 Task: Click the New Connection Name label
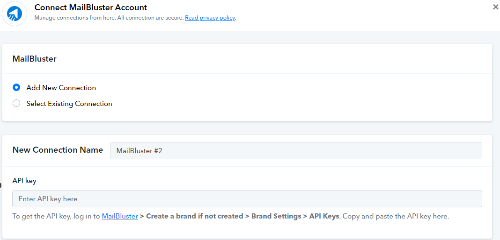(58, 150)
